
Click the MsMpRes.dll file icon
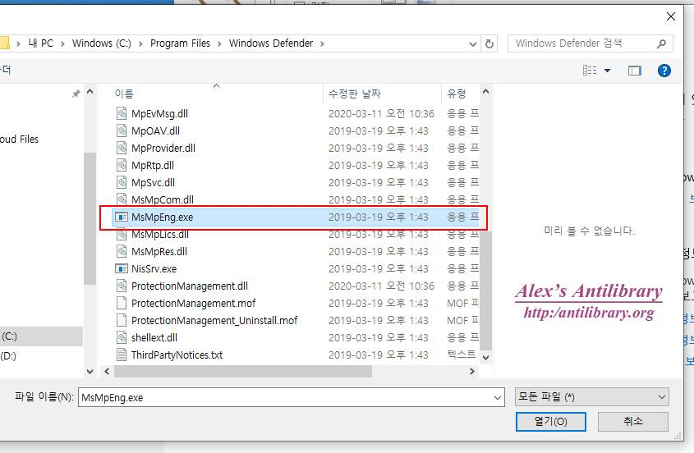click(x=122, y=252)
